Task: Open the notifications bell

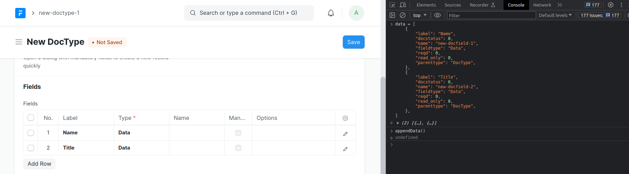Action: (331, 13)
